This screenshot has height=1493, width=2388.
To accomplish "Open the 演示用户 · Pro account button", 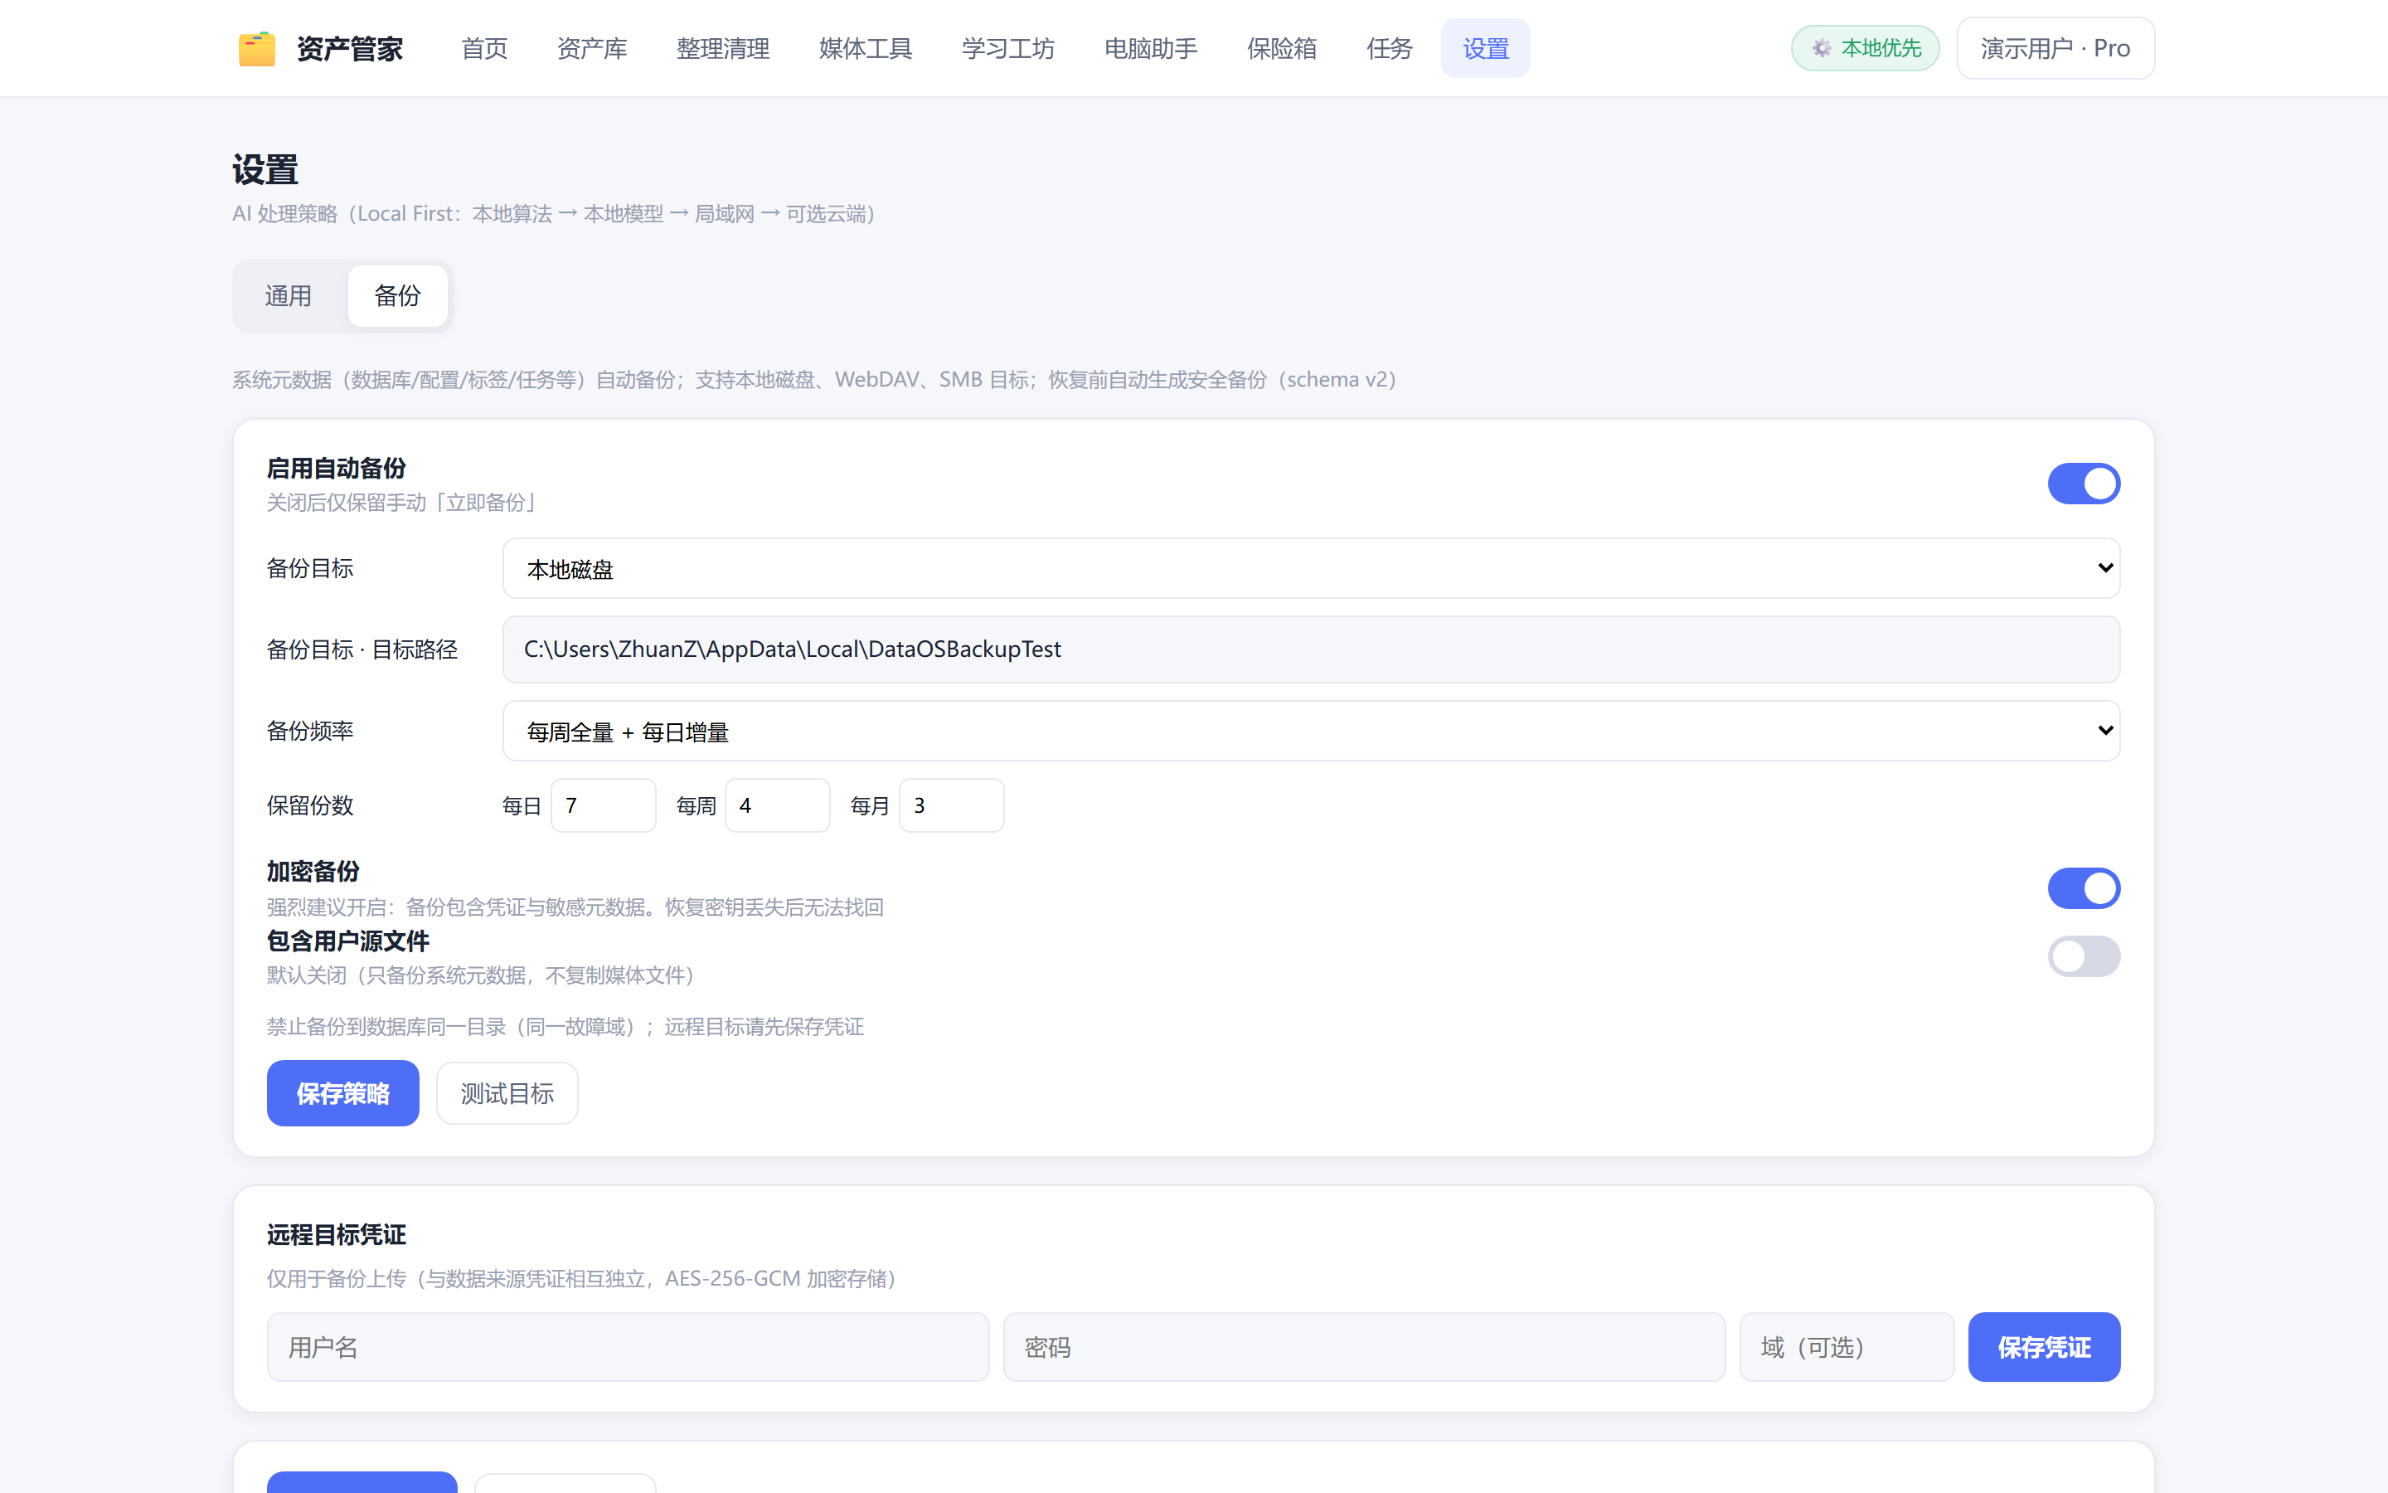I will (x=2056, y=48).
